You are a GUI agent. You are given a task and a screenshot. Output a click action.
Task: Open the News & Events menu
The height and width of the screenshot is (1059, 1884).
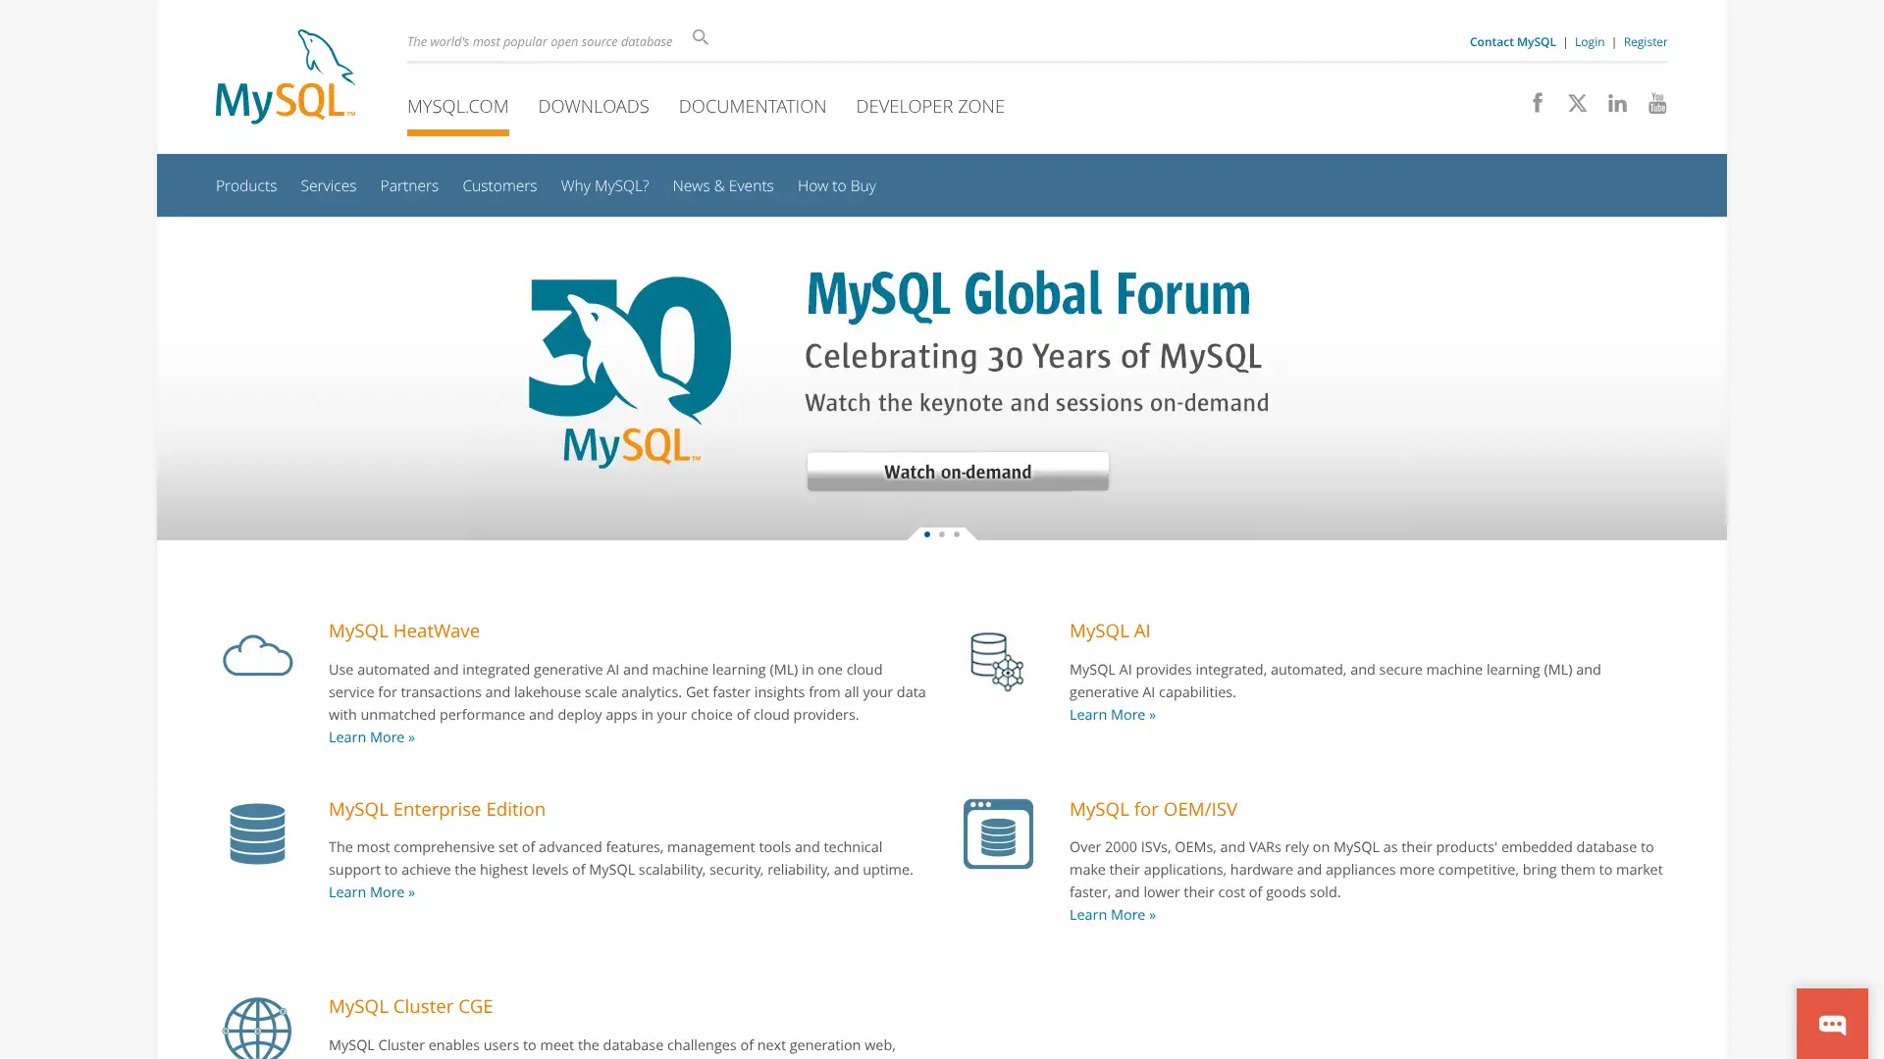(x=723, y=185)
